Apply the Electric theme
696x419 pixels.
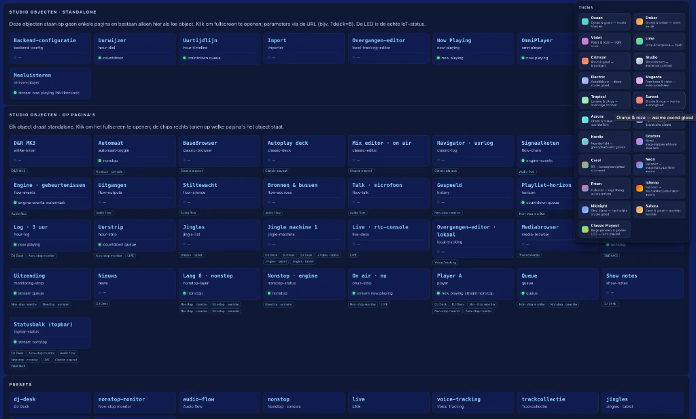coord(604,80)
